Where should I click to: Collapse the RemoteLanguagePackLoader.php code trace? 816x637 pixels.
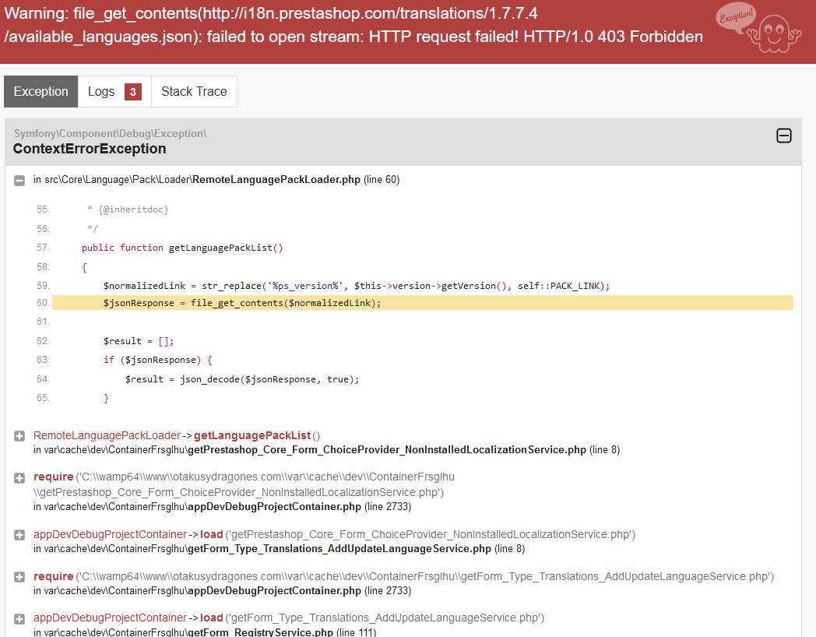(19, 181)
